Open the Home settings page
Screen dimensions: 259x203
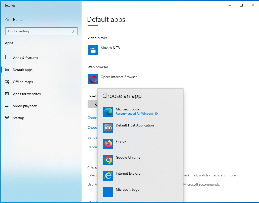tap(18, 20)
